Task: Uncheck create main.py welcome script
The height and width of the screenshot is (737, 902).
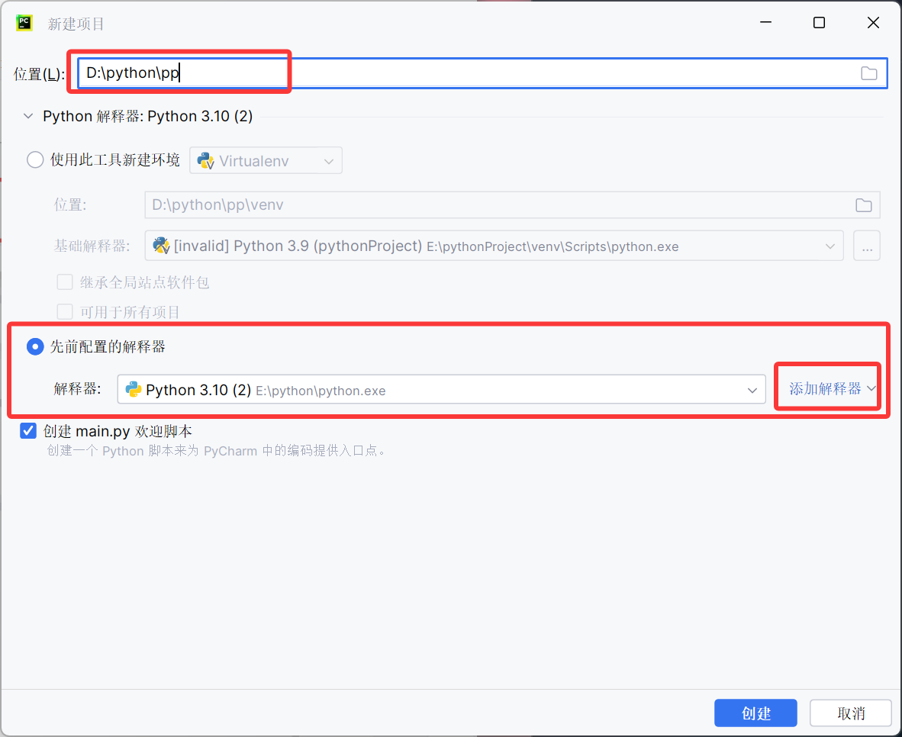Action: 28,431
